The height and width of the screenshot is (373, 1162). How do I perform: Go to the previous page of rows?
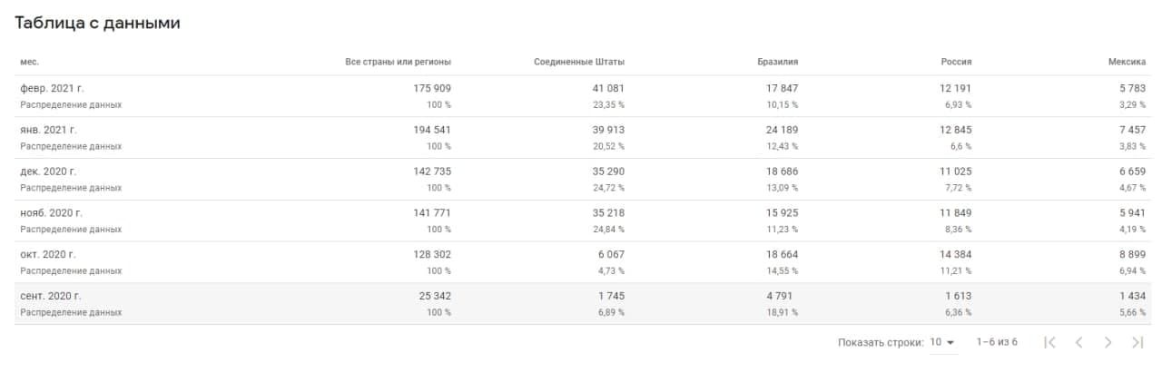(1078, 342)
